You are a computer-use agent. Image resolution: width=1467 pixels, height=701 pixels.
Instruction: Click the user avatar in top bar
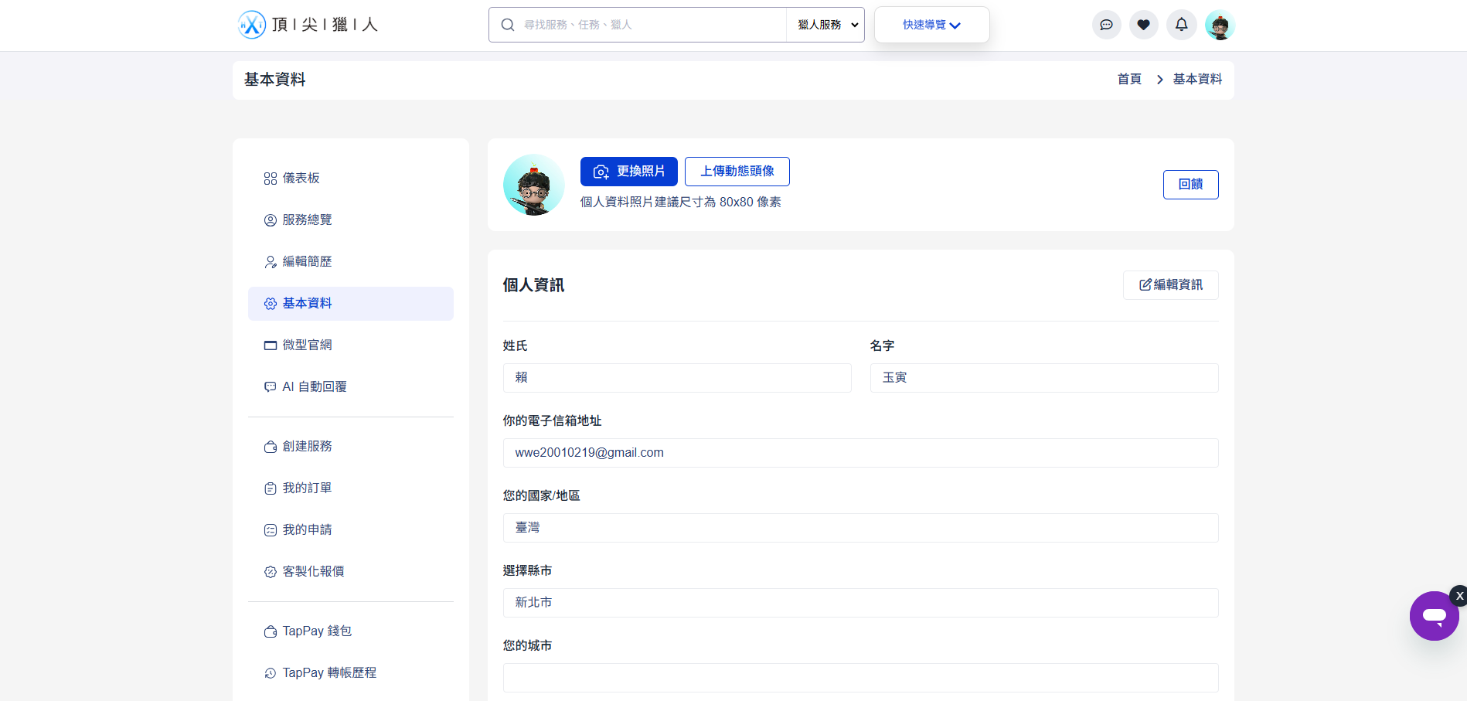(1220, 25)
